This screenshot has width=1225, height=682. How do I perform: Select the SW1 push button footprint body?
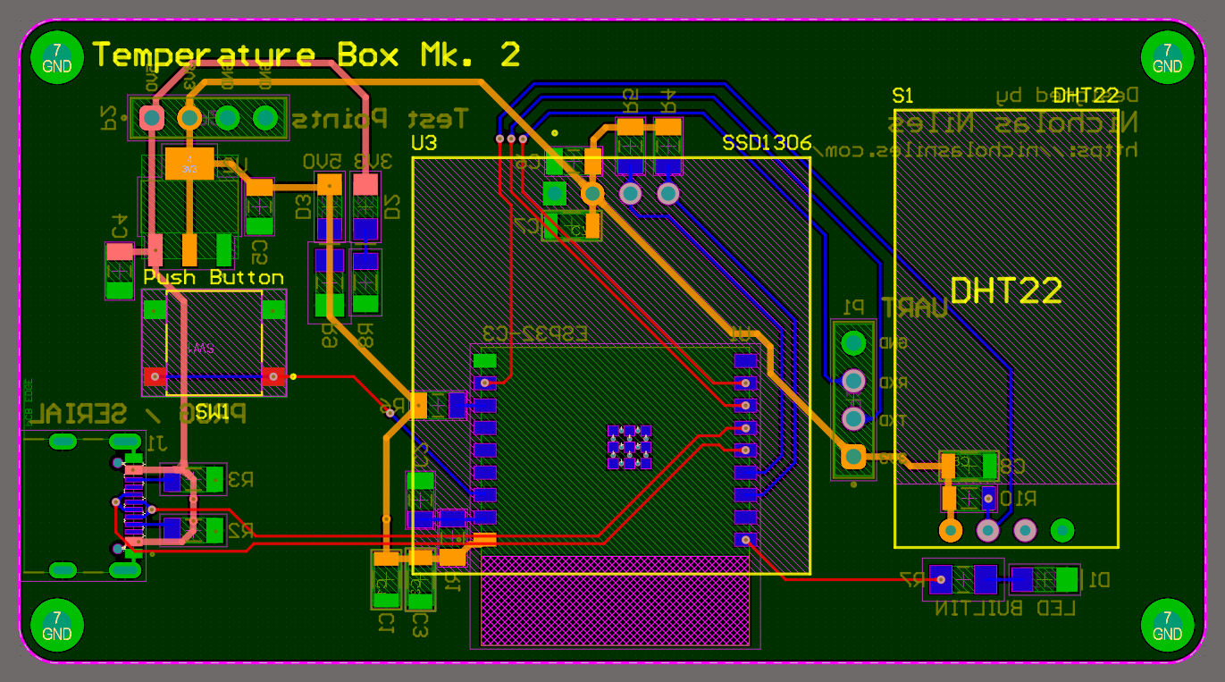tap(214, 343)
